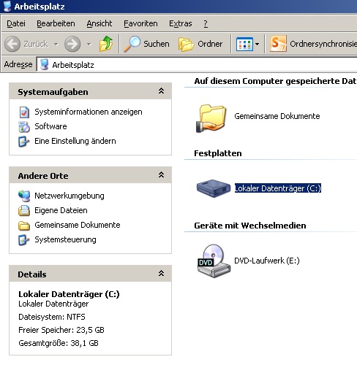The width and height of the screenshot is (357, 381).
Task: Click the Arbeitsplatz address field
Action: point(197,65)
